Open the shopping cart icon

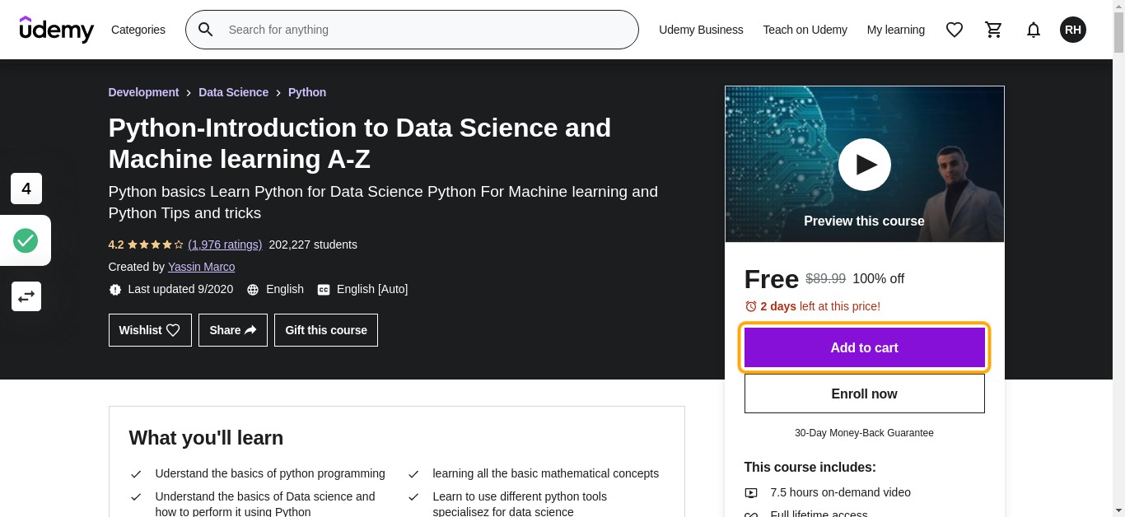pyautogui.click(x=994, y=30)
